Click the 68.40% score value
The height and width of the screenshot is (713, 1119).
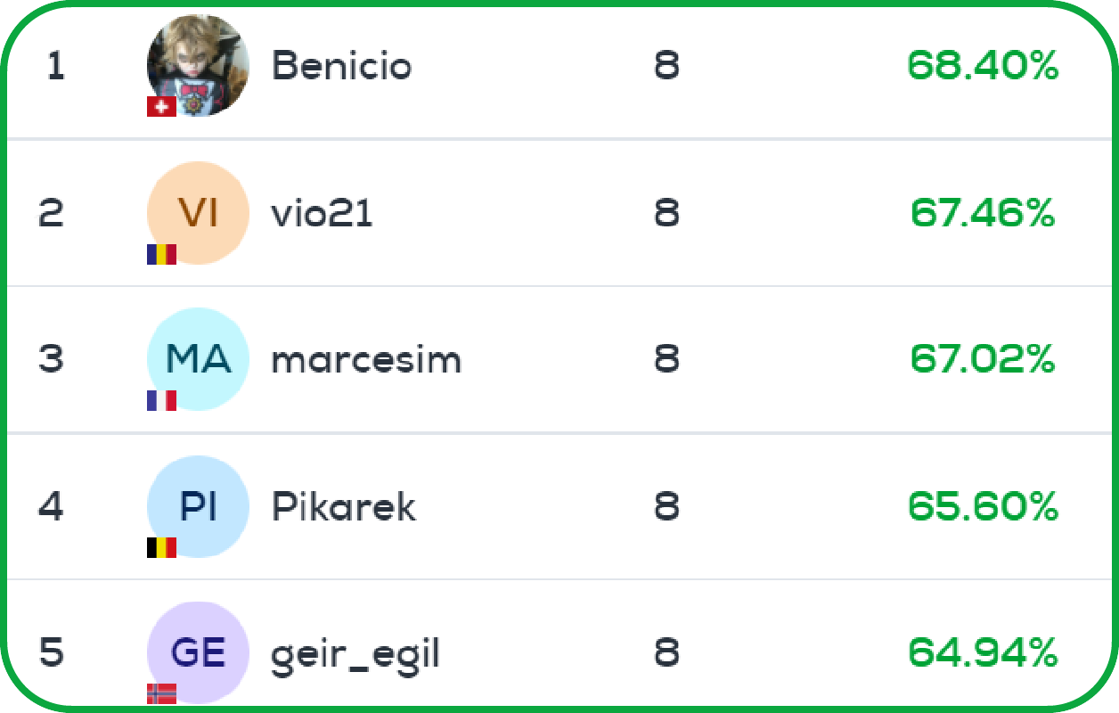[x=983, y=66]
